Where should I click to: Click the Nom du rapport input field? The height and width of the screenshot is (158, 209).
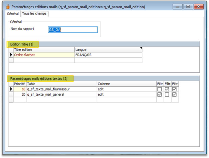[72, 30]
